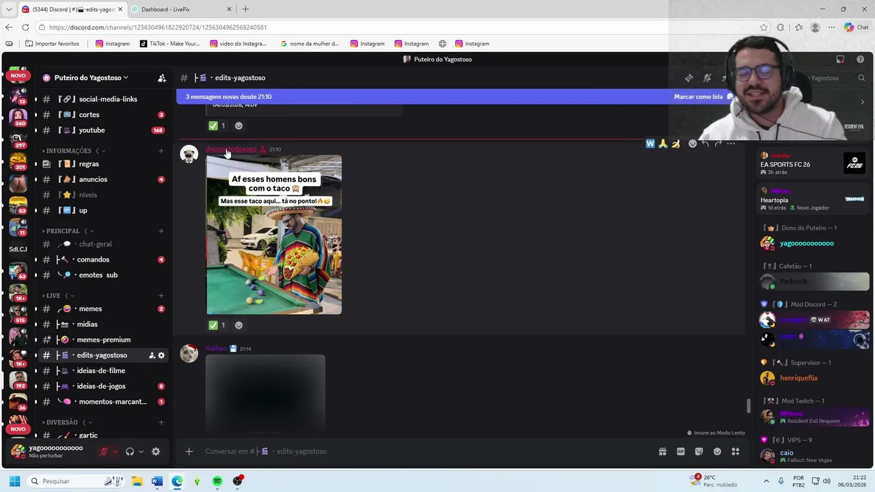Toggle microphone mute
The width and height of the screenshot is (875, 492).
pyautogui.click(x=104, y=452)
